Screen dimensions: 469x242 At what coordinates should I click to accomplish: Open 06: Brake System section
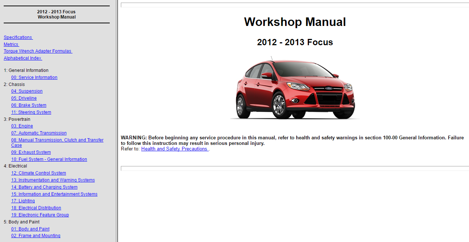pos(29,105)
